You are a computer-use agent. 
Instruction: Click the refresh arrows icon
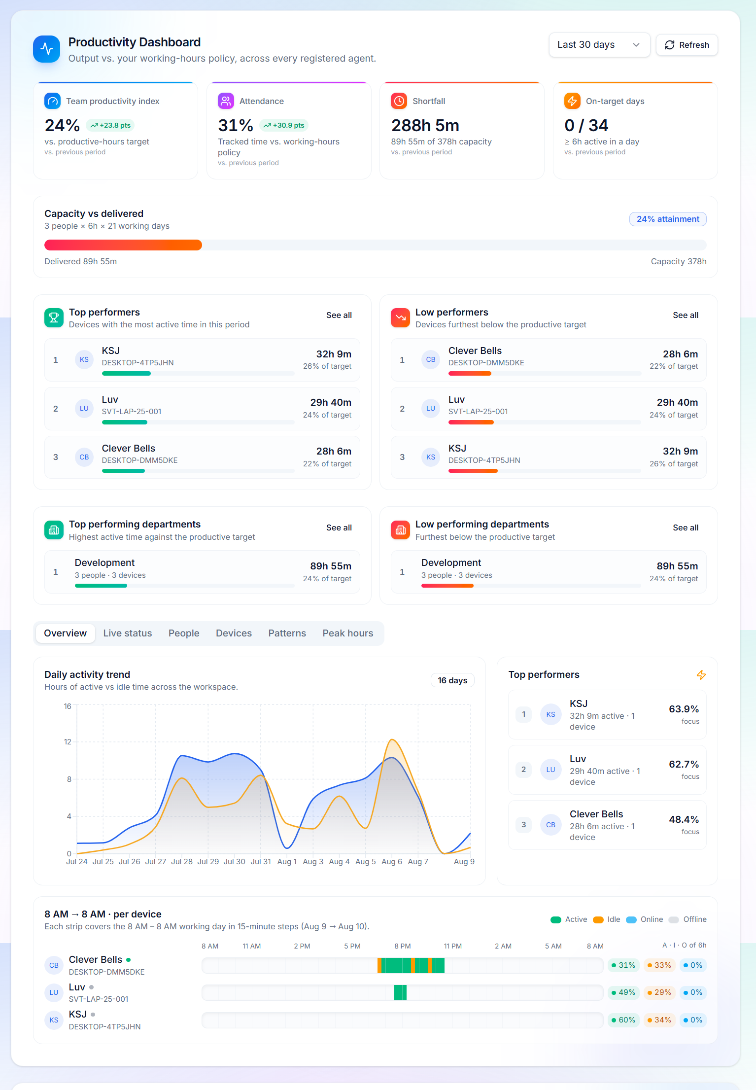coord(670,45)
